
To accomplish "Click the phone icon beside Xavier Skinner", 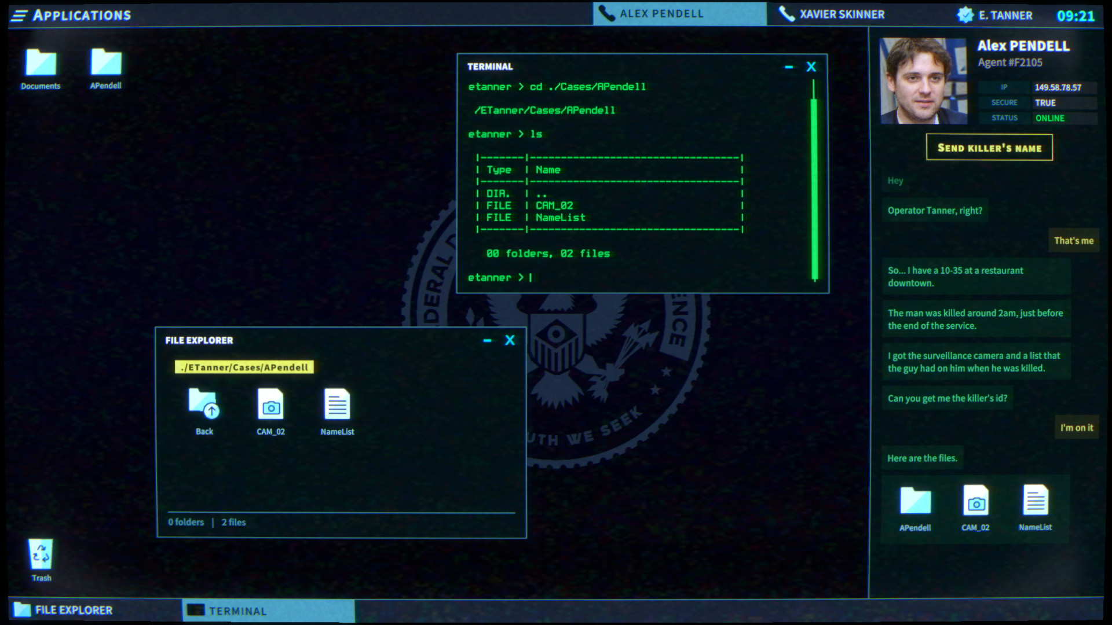I will 787,14.
